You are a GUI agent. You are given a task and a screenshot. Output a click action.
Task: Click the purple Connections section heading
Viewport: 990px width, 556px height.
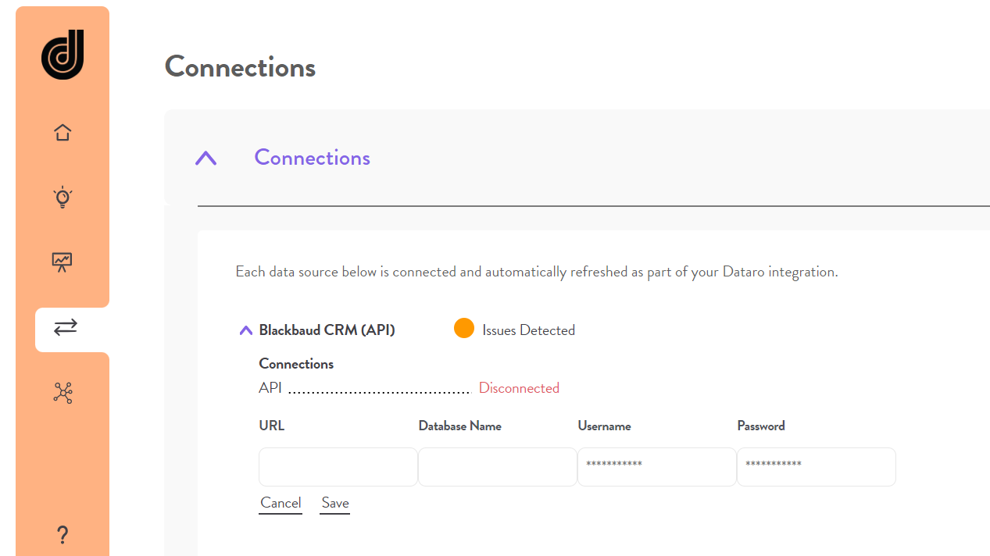(313, 158)
